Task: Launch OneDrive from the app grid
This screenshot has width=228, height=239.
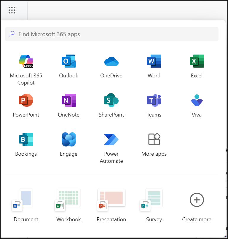Action: coord(111,66)
